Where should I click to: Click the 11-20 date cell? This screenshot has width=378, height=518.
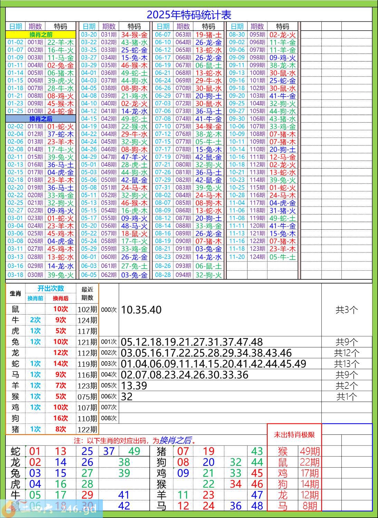[x=237, y=257]
